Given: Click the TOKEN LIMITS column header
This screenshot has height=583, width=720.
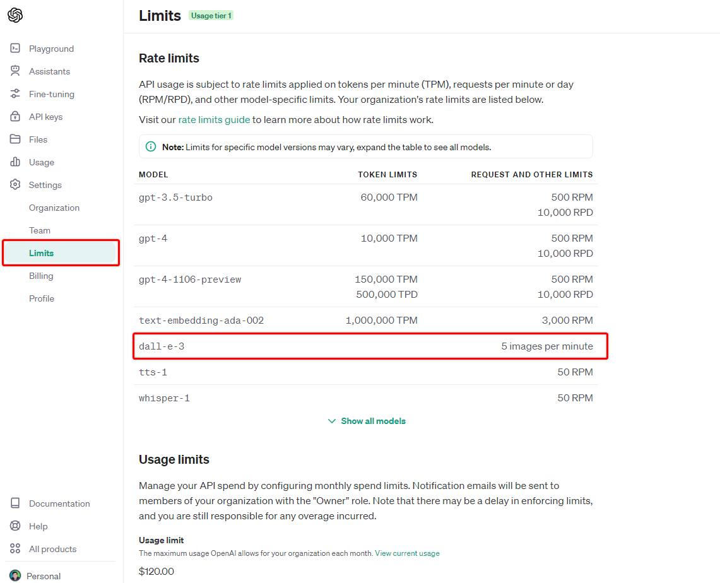Looking at the screenshot, I should [x=387, y=174].
